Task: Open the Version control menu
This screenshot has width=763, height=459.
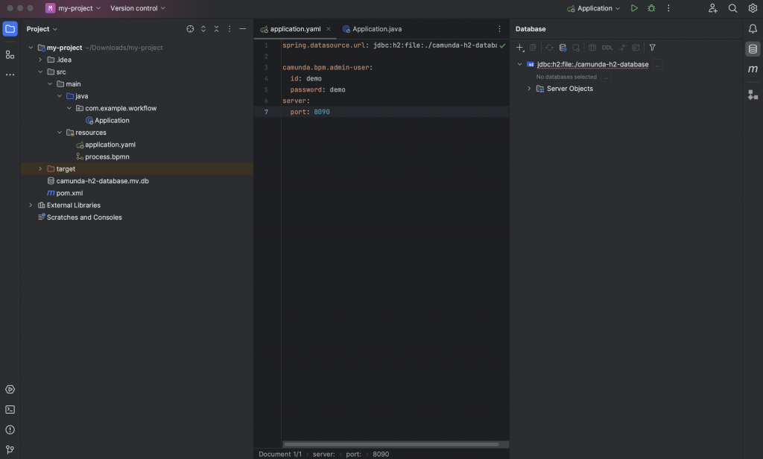Action: click(138, 8)
